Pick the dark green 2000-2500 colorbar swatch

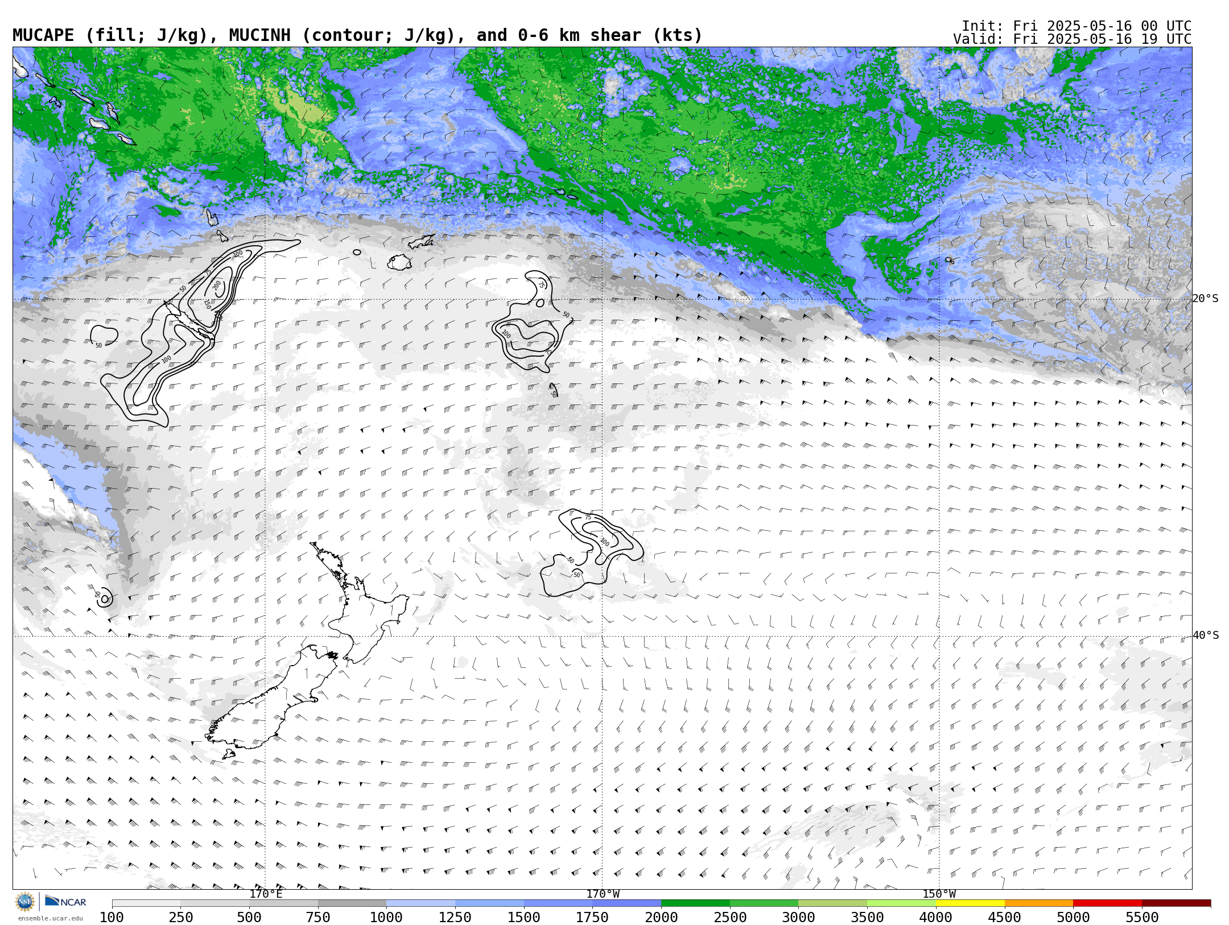[x=695, y=903]
